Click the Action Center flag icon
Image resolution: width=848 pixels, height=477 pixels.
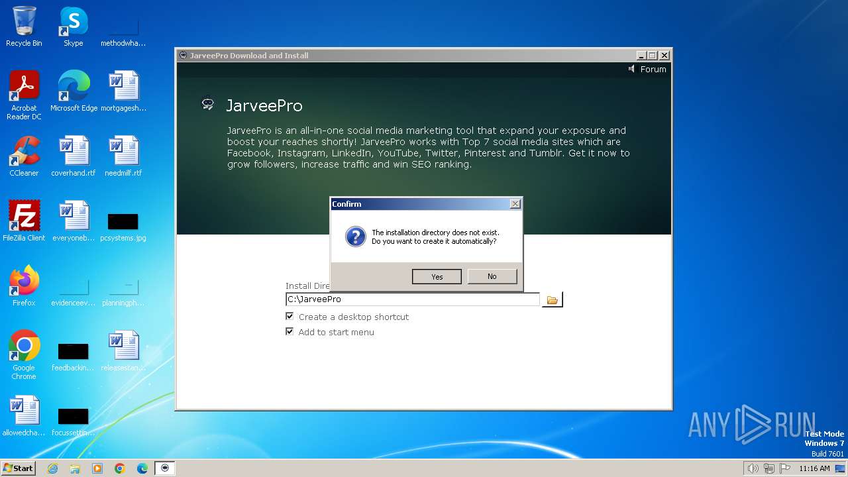(785, 468)
